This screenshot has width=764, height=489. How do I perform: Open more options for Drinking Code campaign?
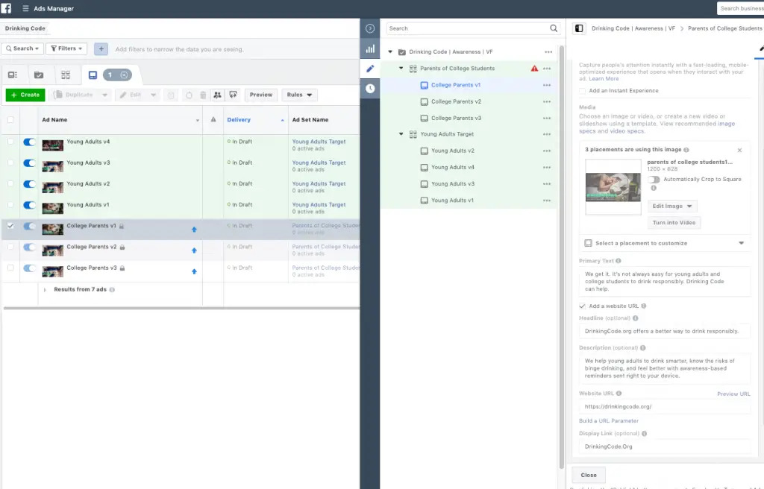pyautogui.click(x=548, y=51)
